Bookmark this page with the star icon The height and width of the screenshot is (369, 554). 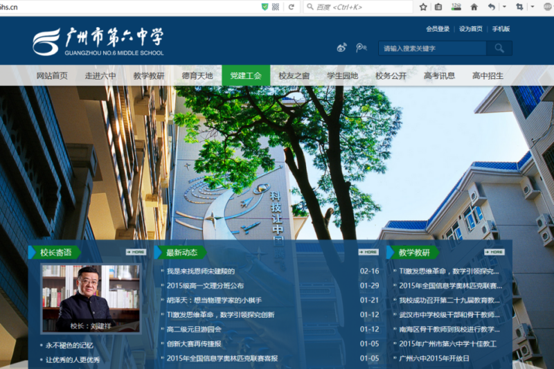[x=423, y=7]
